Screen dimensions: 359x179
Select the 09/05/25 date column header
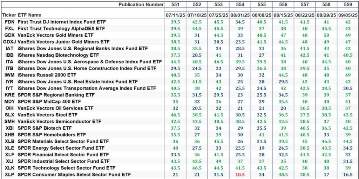point(347,15)
